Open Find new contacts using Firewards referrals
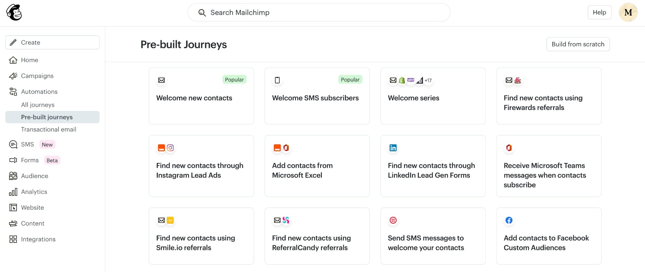 (549, 96)
